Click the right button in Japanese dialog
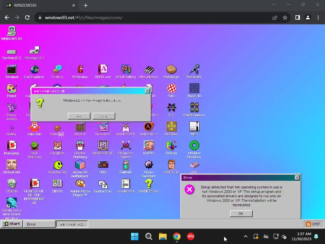The height and width of the screenshot is (244, 325). [104, 116]
